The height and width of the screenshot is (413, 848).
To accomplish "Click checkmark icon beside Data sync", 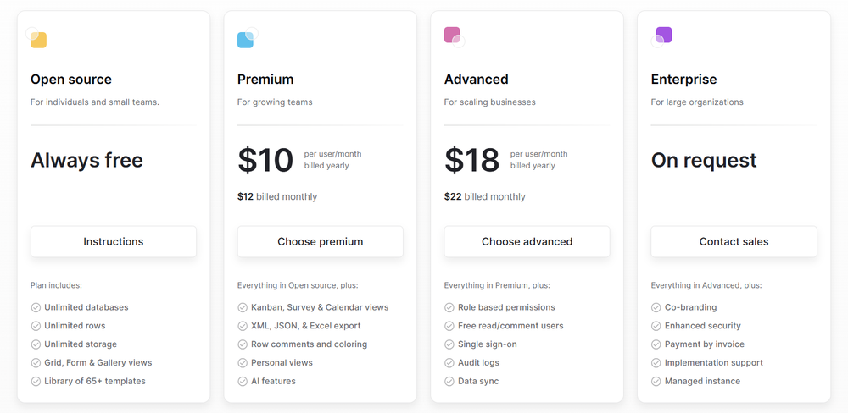I will click(449, 381).
